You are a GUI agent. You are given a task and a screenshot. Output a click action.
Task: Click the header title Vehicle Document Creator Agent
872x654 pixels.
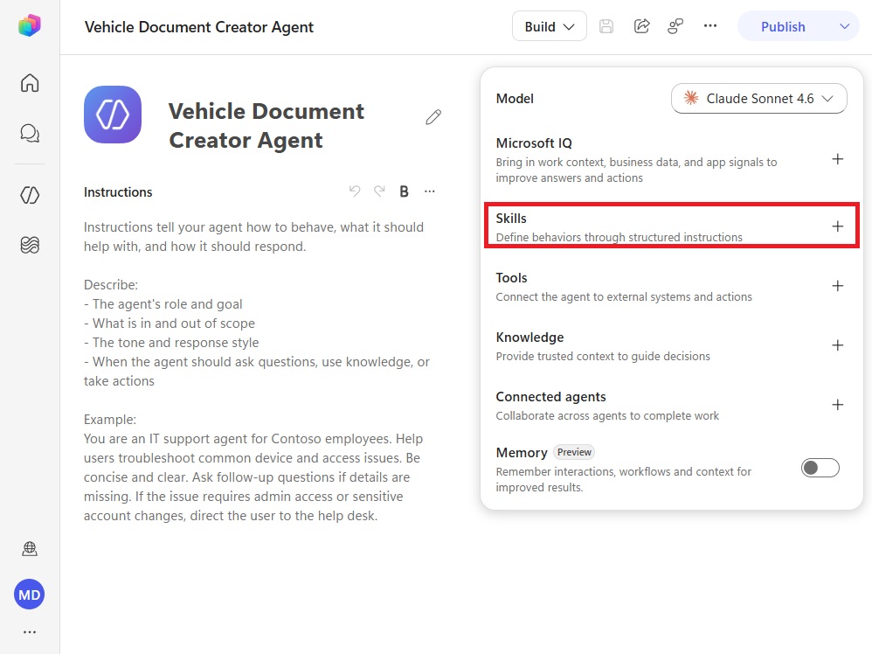tap(199, 27)
